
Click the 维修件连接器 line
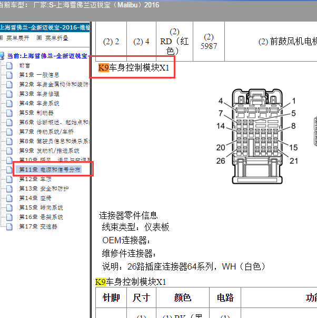coord(129,254)
